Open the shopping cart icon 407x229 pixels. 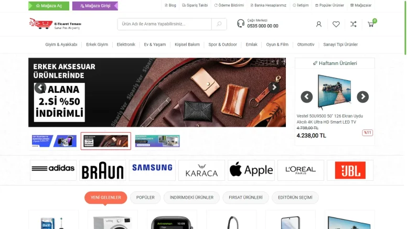[371, 24]
